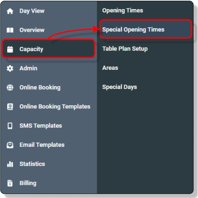Select the Email Templates label

pos(42,145)
